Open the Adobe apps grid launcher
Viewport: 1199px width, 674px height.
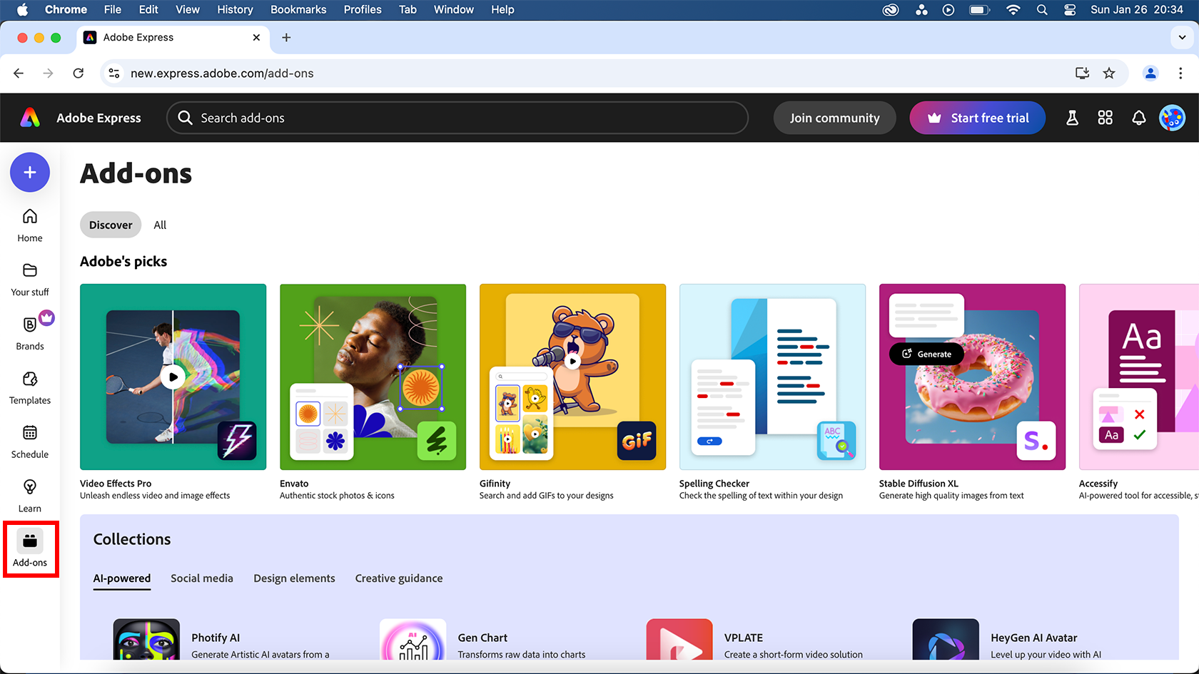click(1105, 118)
